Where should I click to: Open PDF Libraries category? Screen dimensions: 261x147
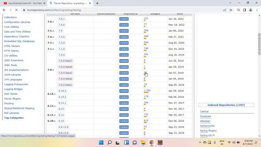pyautogui.click(x=12, y=113)
